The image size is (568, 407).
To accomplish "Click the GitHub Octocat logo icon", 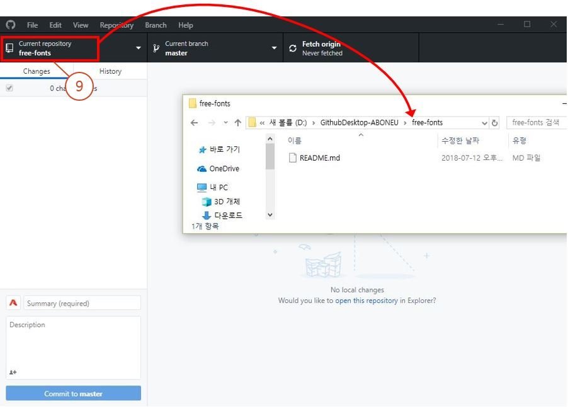I will coord(11,25).
